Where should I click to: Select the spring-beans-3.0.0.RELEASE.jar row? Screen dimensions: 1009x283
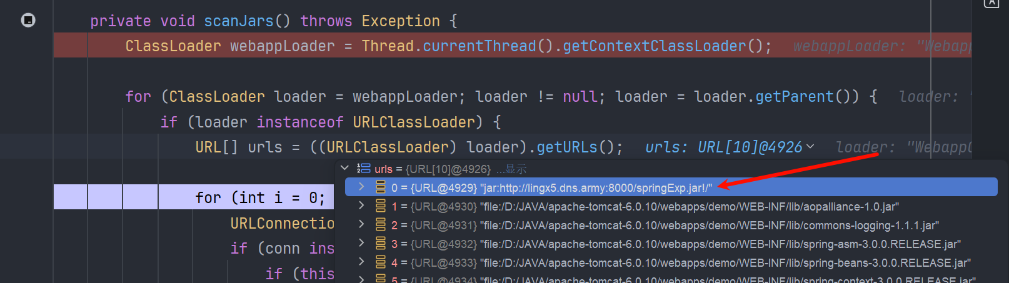point(671,262)
